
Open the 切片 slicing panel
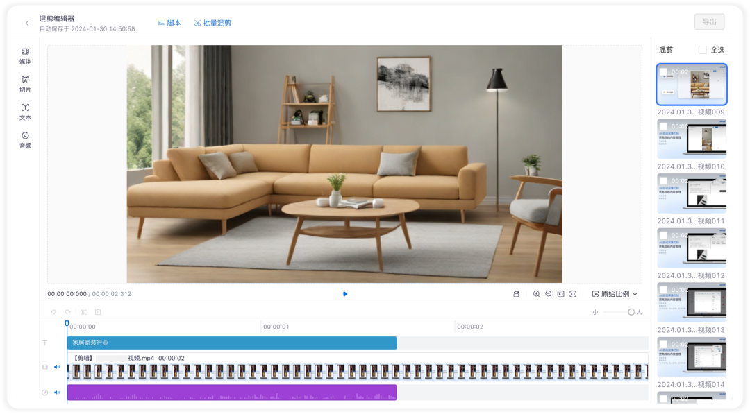[x=26, y=84]
